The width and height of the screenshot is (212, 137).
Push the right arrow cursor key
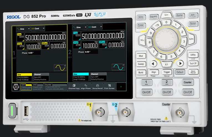click(180, 63)
